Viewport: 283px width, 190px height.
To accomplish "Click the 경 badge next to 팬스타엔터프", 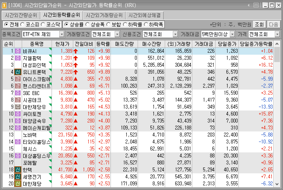I will tap(18, 86).
